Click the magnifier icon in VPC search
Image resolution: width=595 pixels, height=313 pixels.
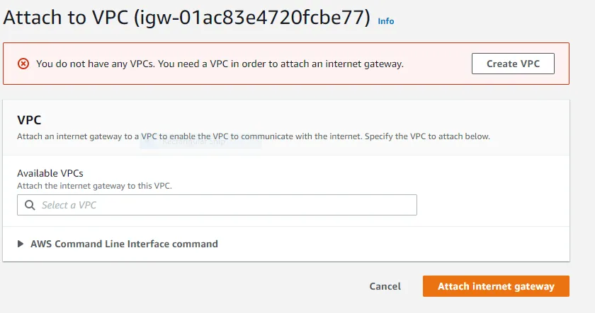pos(30,205)
